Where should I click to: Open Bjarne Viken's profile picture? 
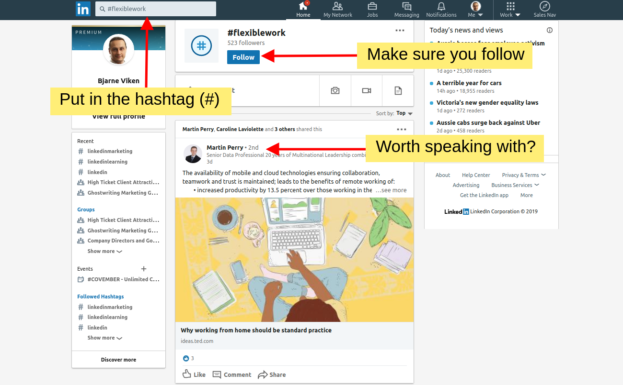pyautogui.click(x=118, y=49)
